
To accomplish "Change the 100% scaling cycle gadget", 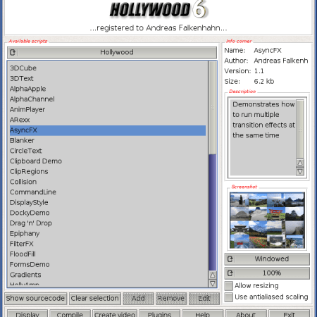I will tap(267, 273).
